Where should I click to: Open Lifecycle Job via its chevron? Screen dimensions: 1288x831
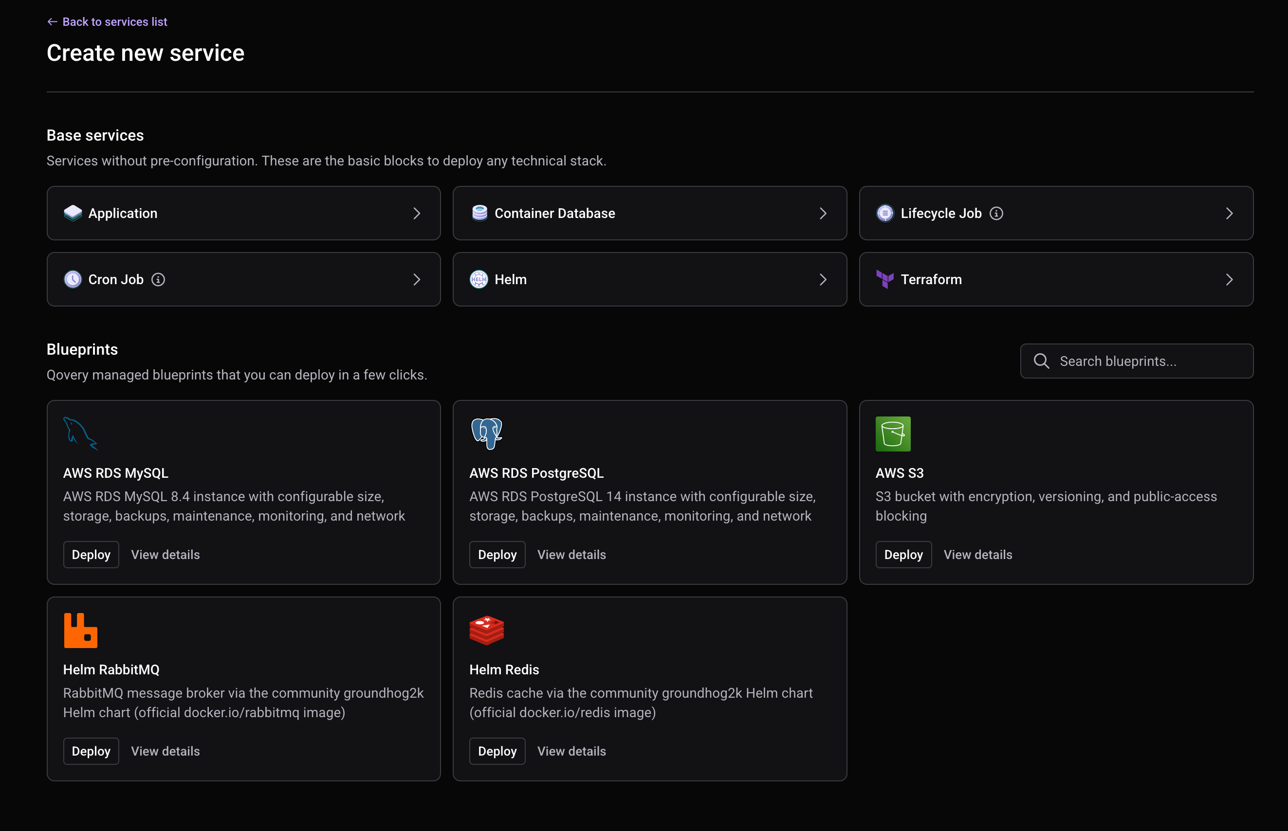point(1229,214)
